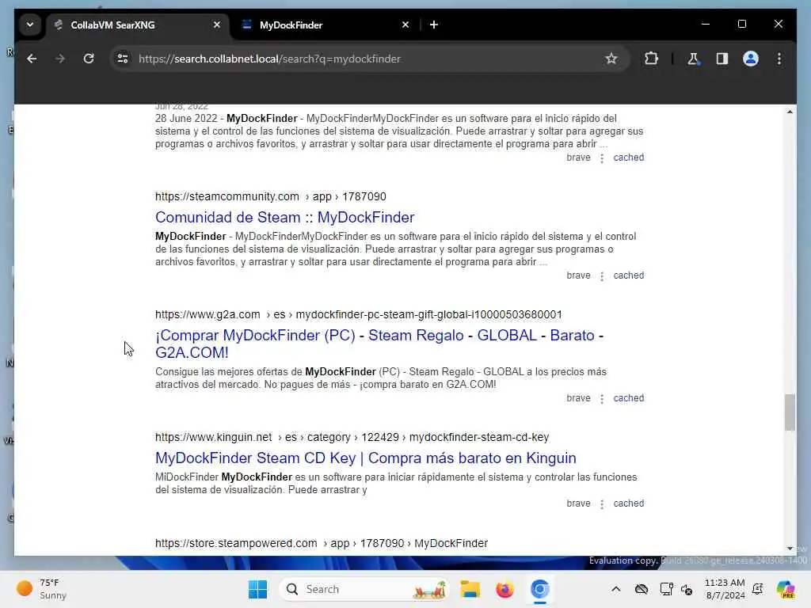Open the G2A Comprar MyDockFinder result
Viewport: 811px width, 608px height.
point(379,344)
